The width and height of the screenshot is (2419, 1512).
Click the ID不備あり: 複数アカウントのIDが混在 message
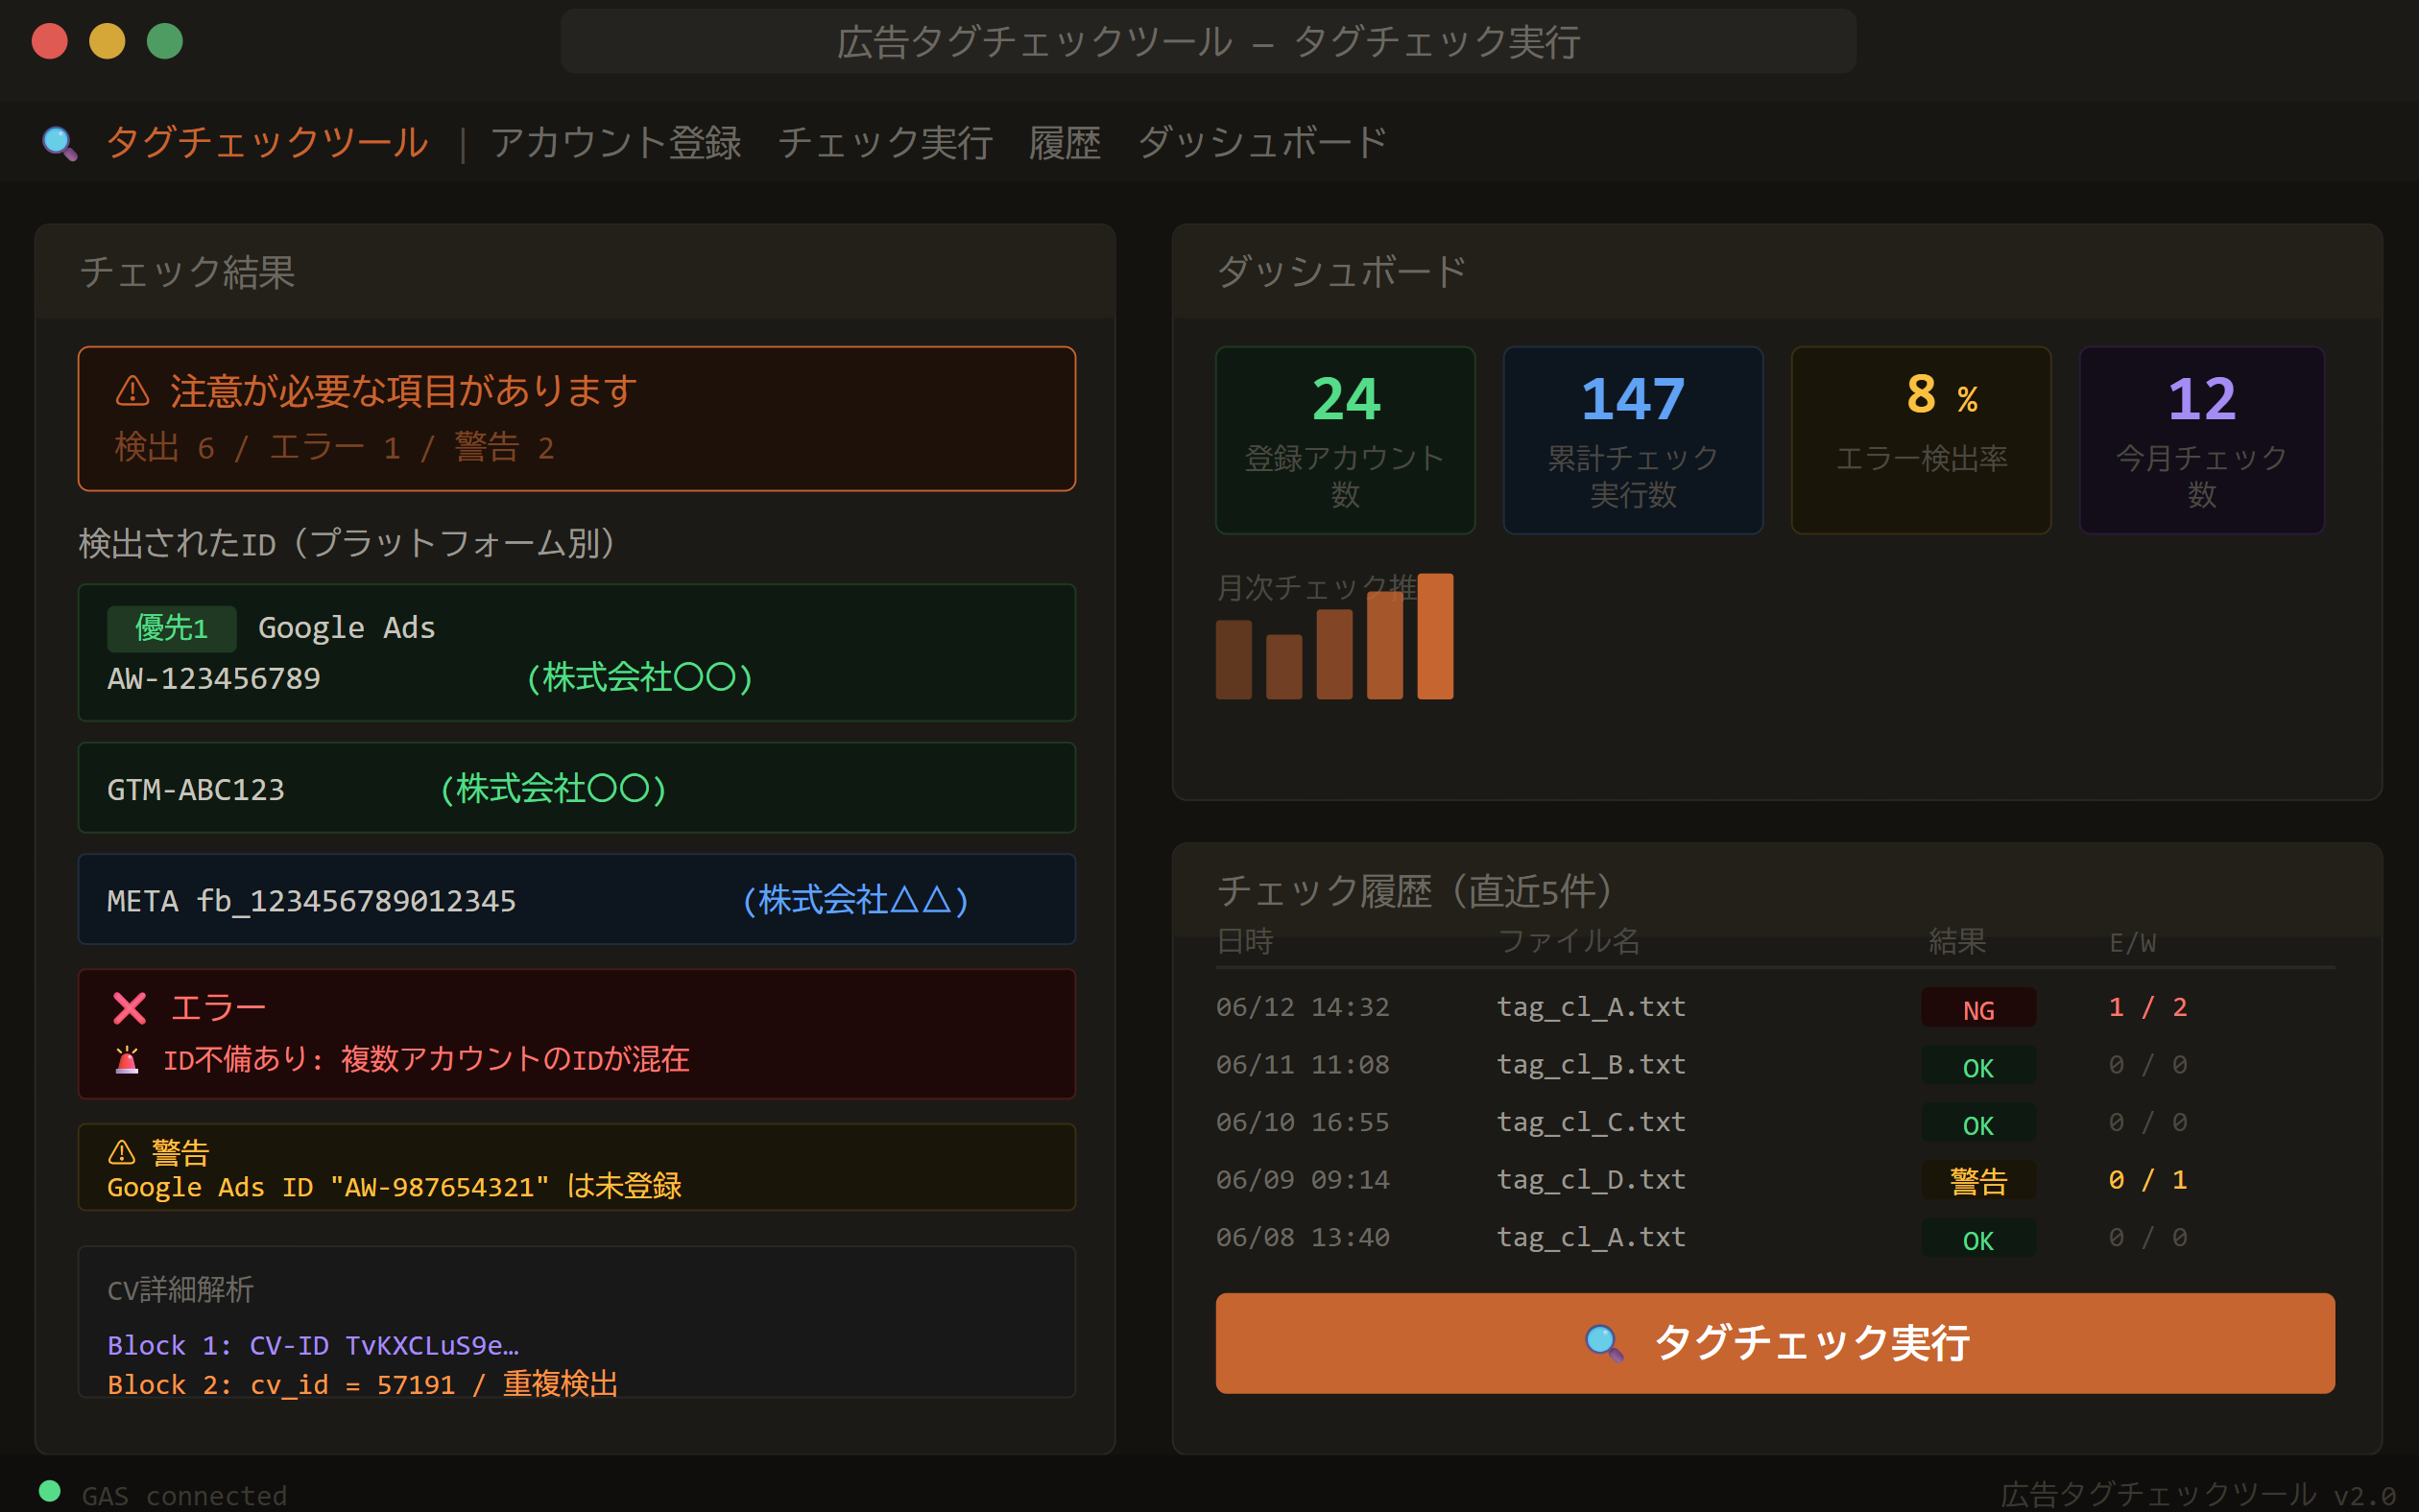[x=426, y=1059]
